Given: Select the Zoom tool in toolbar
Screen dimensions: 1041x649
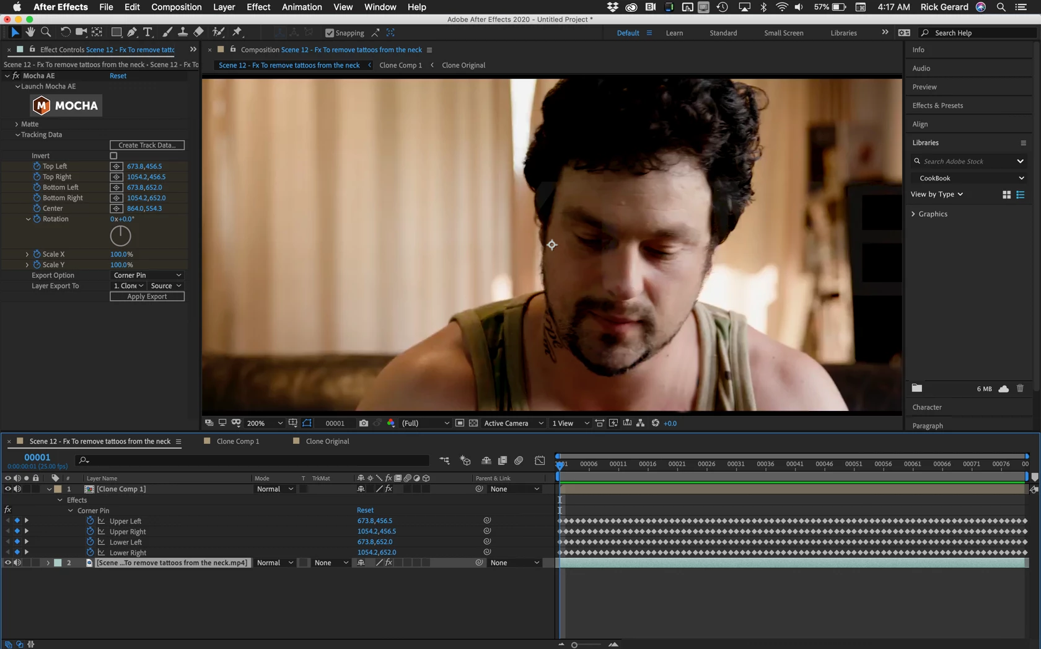Looking at the screenshot, I should pyautogui.click(x=46, y=32).
